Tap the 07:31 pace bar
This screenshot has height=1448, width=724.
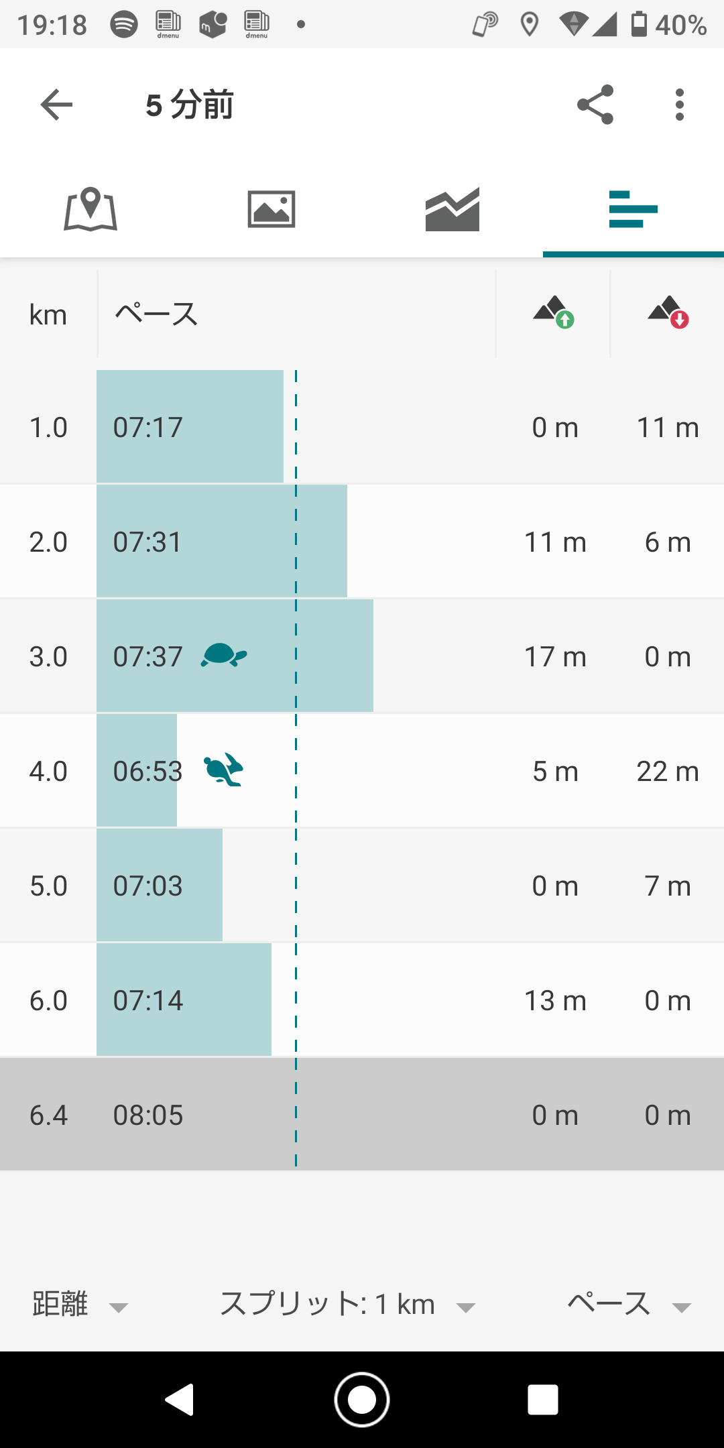pos(221,542)
